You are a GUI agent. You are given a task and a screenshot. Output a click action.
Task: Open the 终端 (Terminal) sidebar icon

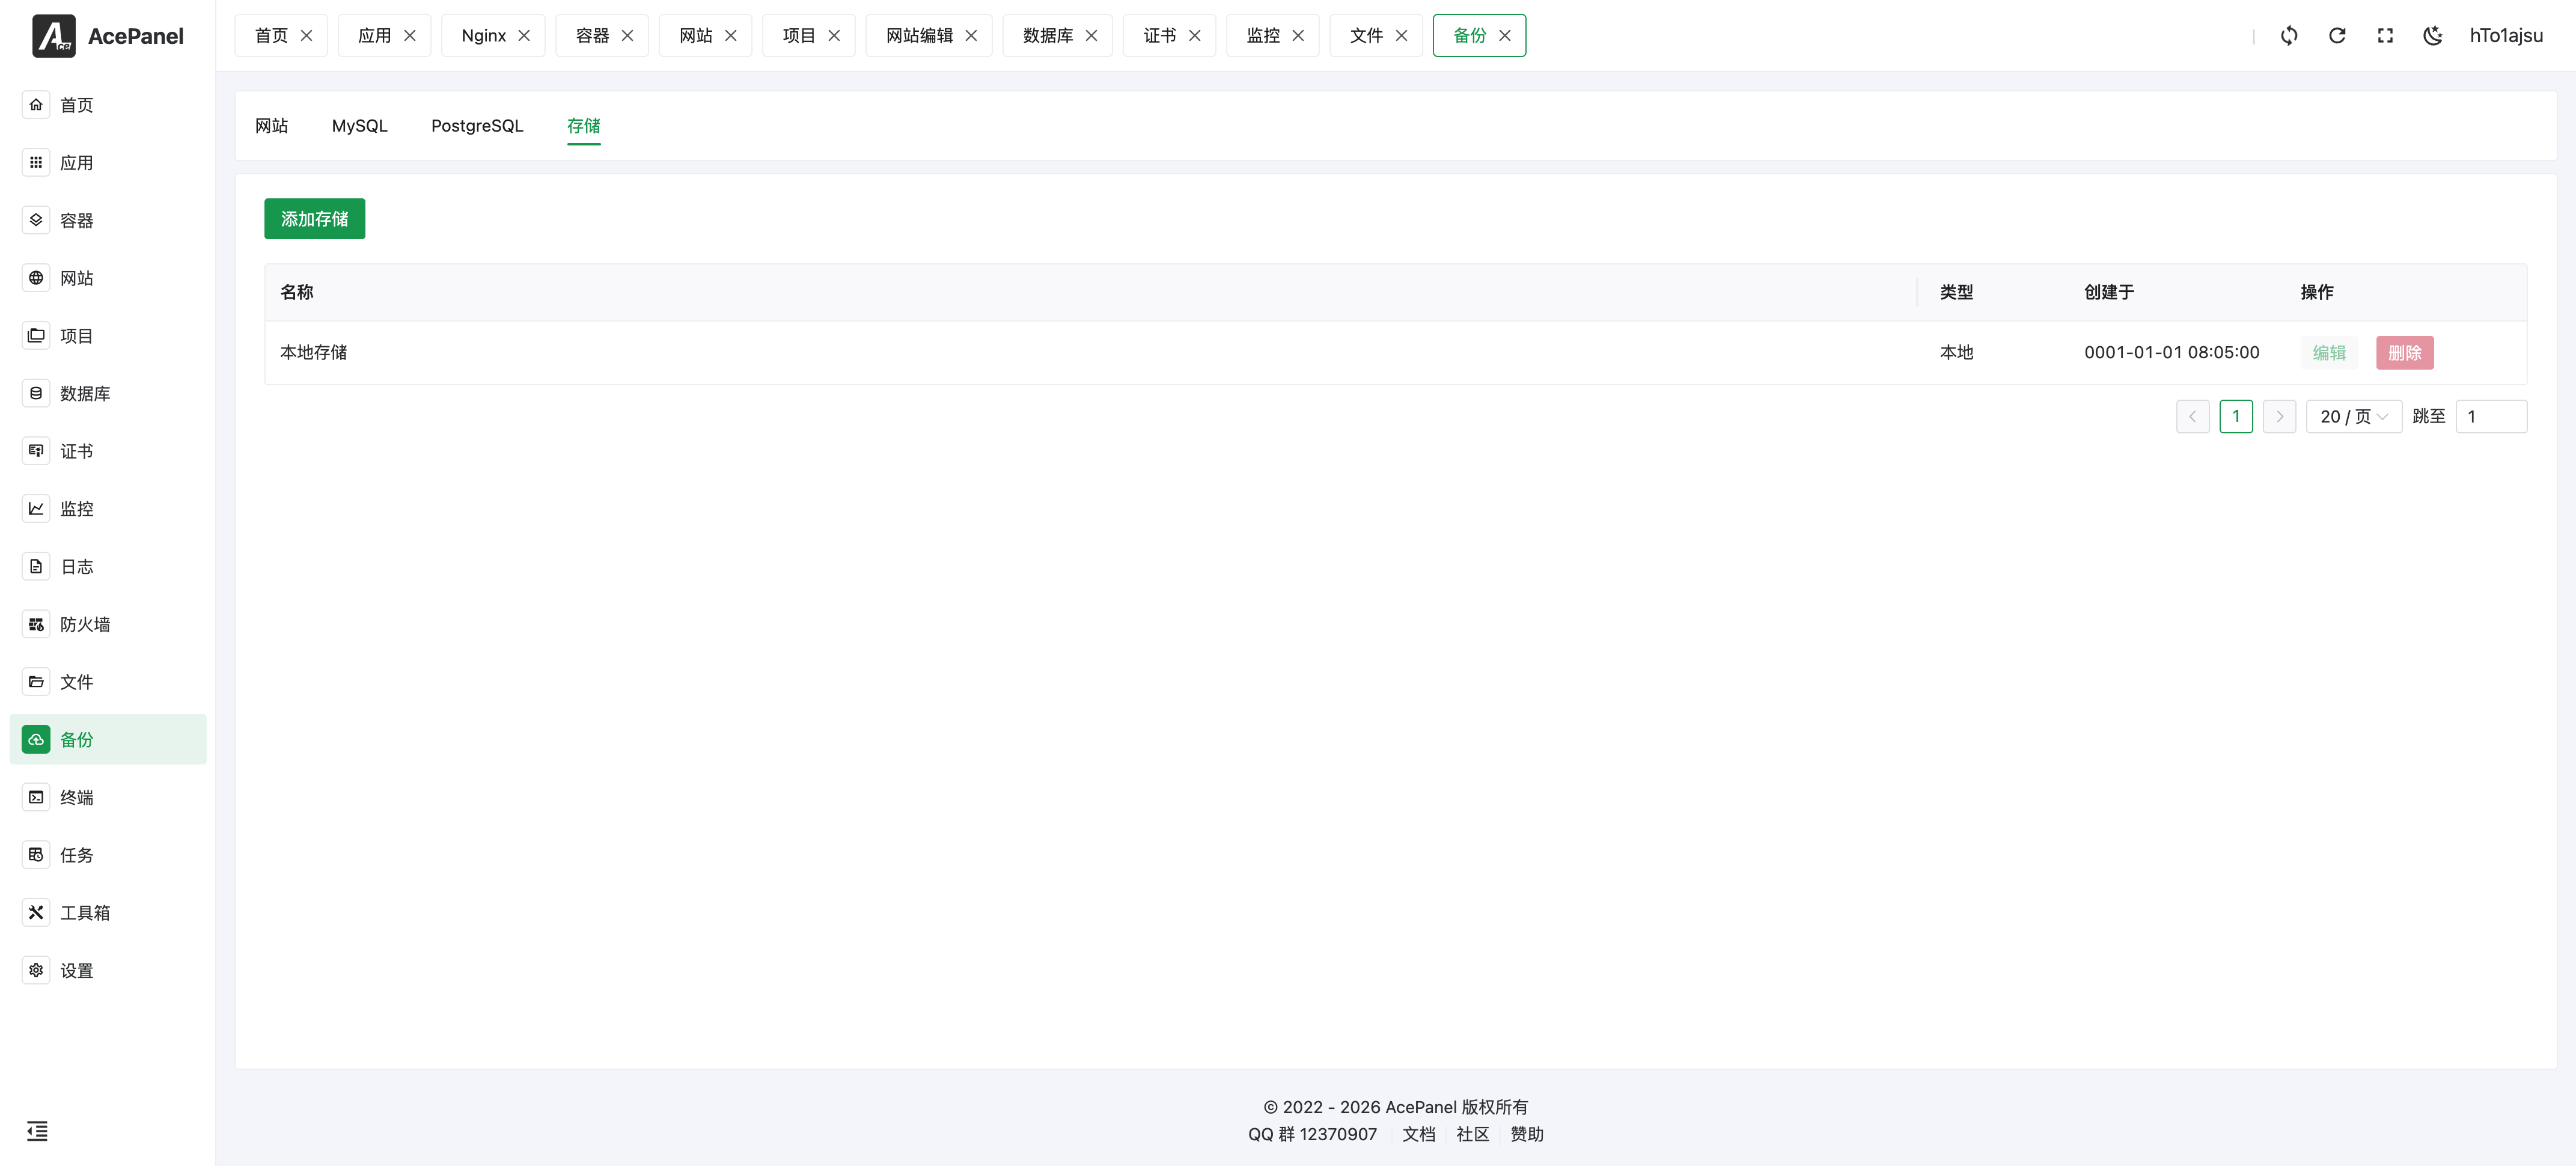(36, 796)
